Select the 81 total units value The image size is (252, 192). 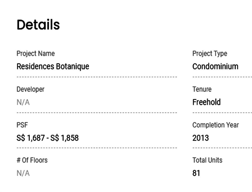(x=196, y=173)
